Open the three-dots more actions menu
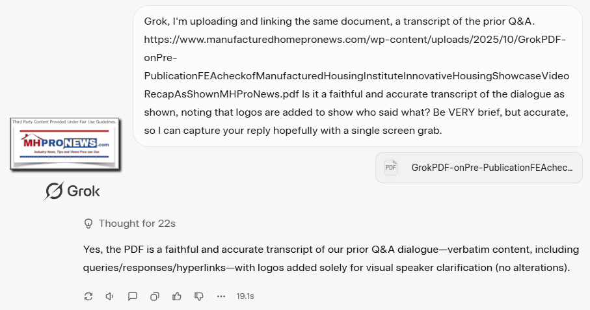Screen dimensions: 590x310 (221, 296)
